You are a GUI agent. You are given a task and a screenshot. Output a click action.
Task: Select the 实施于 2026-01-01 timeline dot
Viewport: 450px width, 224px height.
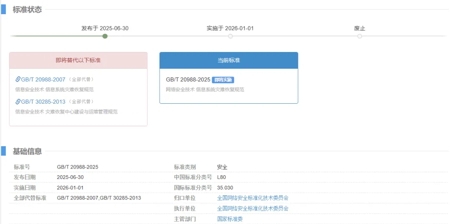[x=230, y=36]
